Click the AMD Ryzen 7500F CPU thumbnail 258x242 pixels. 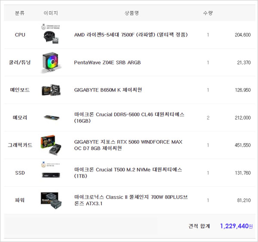click(51, 34)
